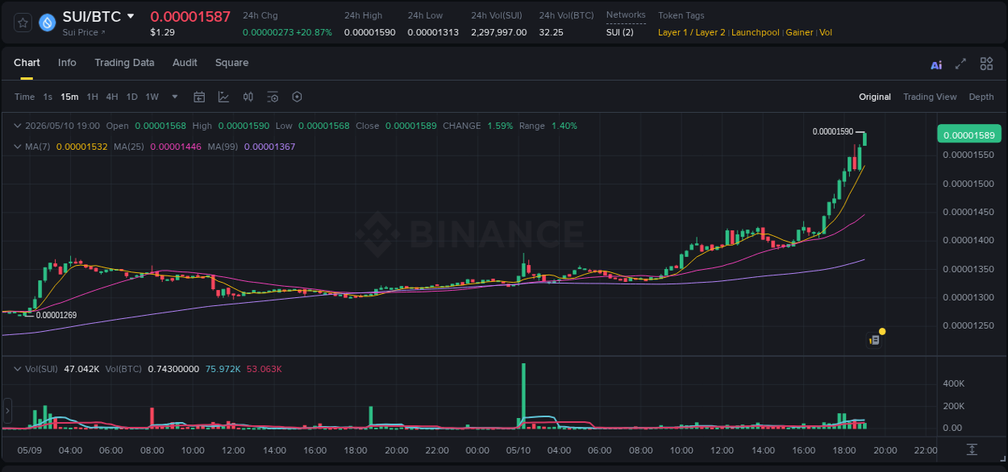Select the 1s interval
1008x472 pixels.
48,97
